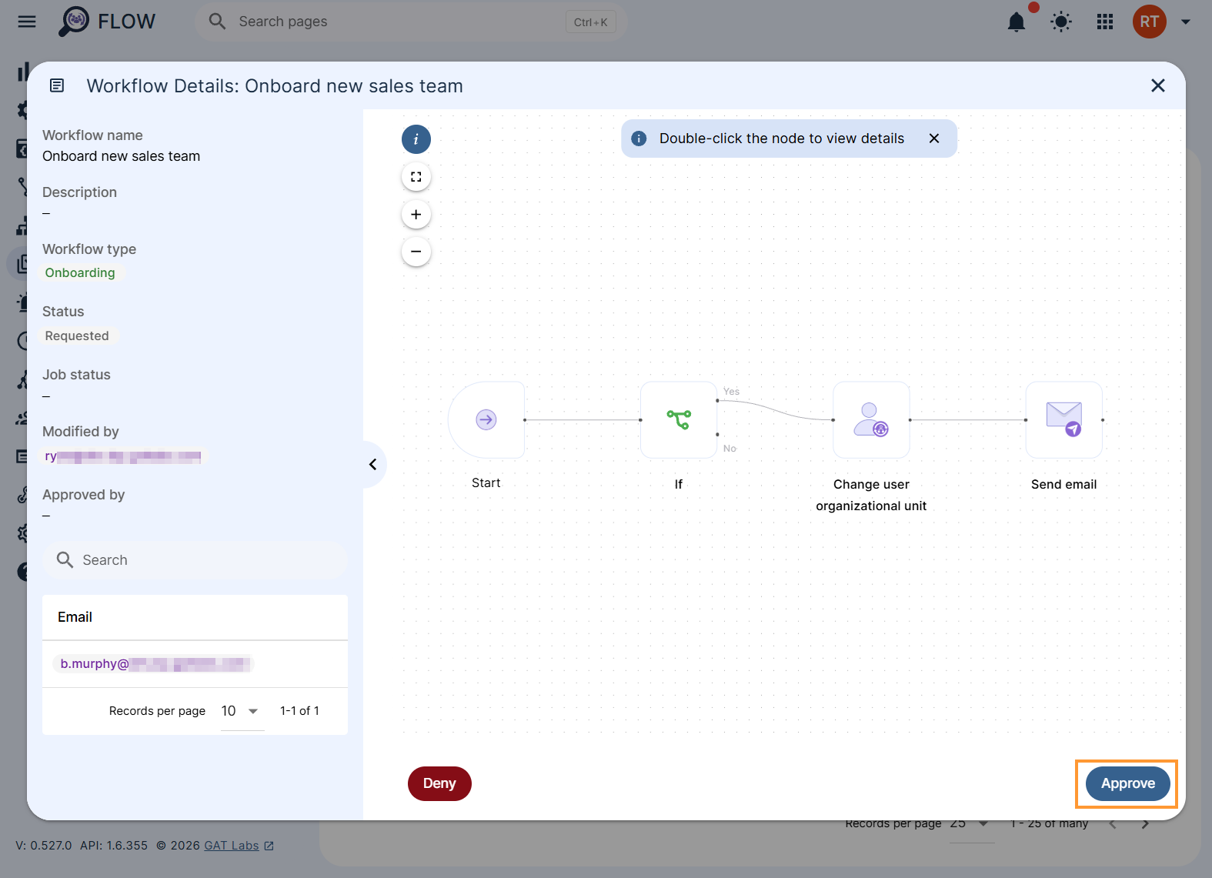Zoom in on the workflow canvas
Screen dimensions: 1212x878
[x=416, y=215]
